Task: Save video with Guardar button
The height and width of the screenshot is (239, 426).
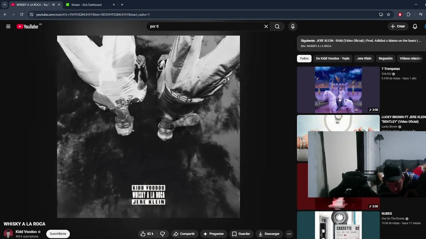Action: [241, 234]
